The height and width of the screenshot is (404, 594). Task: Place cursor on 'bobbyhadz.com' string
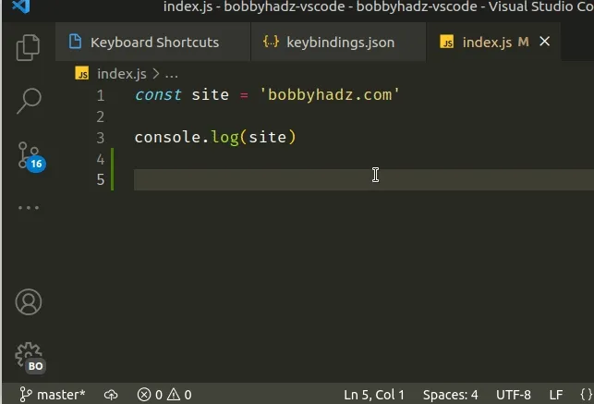(330, 94)
